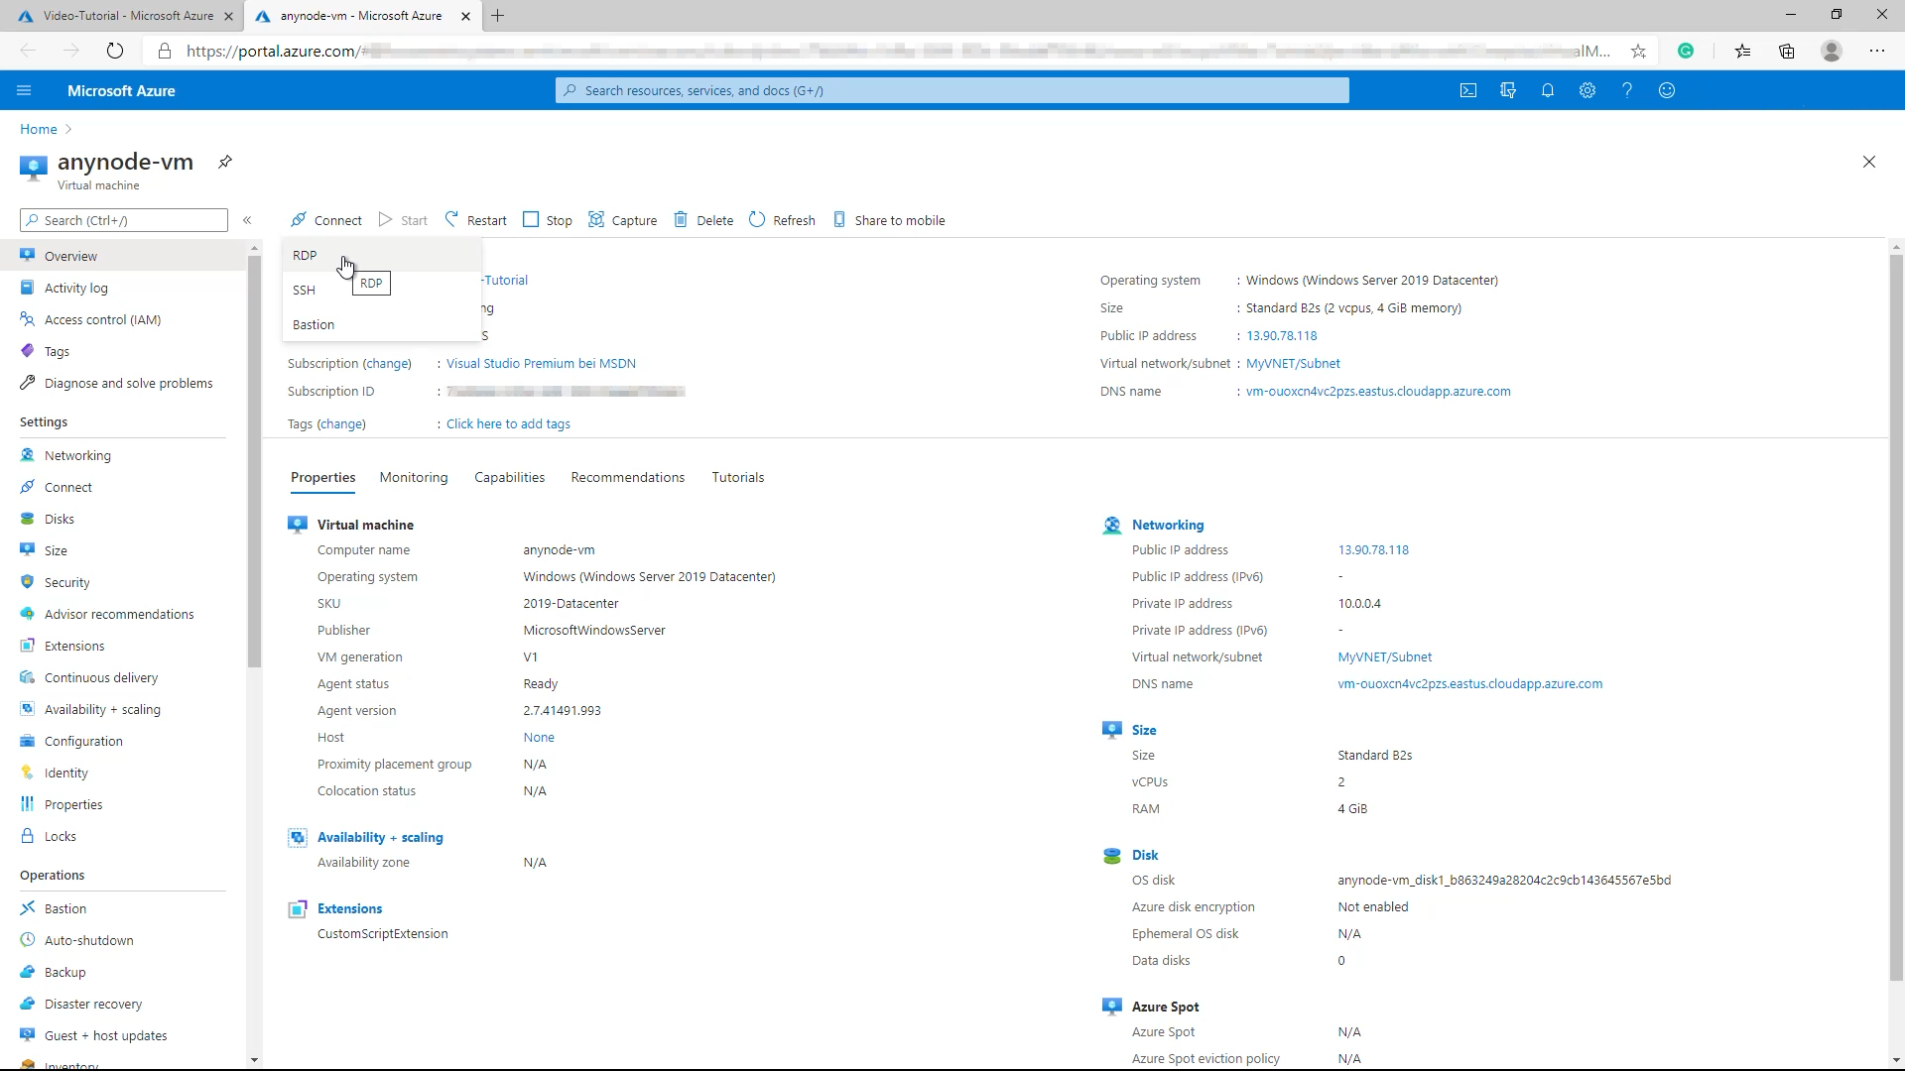Viewport: 1905px width, 1071px height.
Task: Open the feedback smiley icon
Action: pyautogui.click(x=1667, y=90)
